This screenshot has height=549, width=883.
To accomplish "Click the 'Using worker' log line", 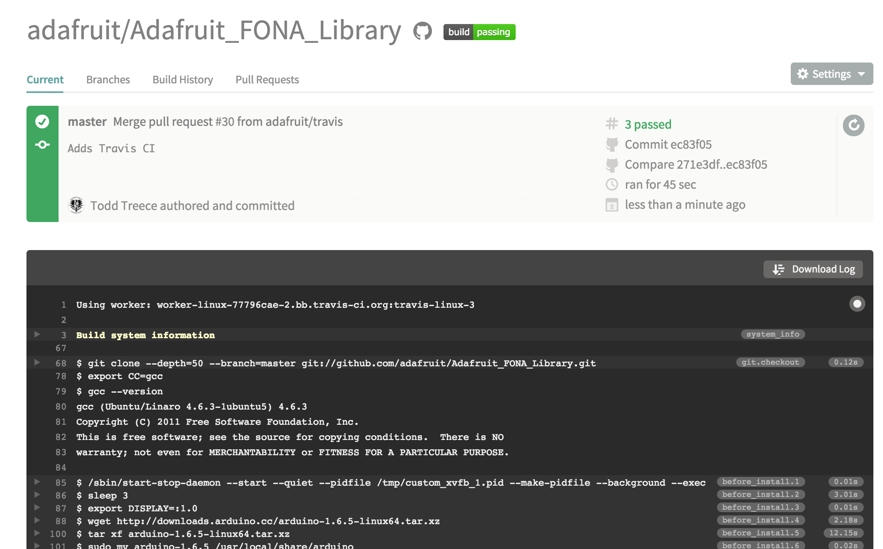I will pos(275,305).
